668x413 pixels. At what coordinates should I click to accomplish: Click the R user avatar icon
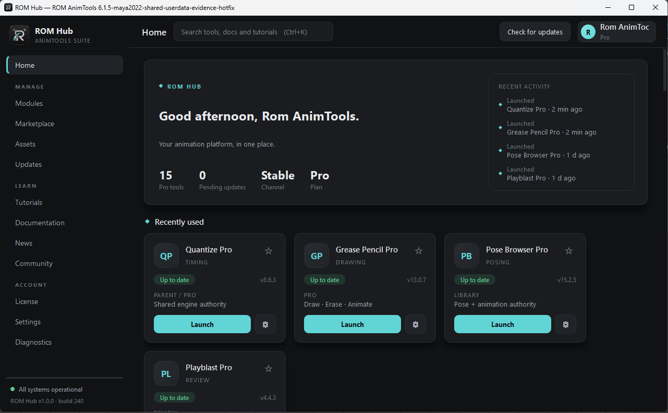pos(588,32)
